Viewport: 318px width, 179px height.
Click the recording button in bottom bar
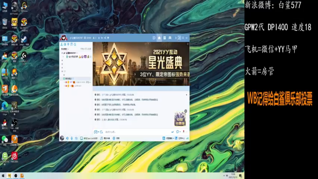point(116,138)
